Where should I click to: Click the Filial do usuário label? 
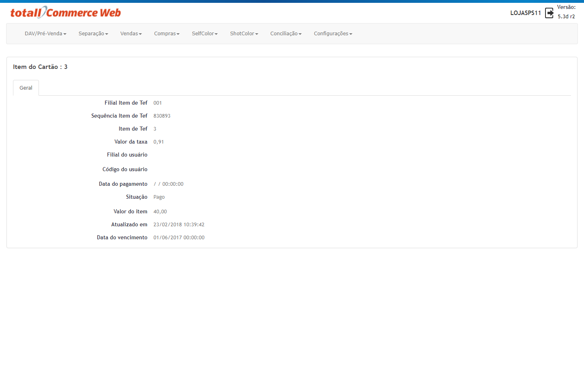coord(127,155)
